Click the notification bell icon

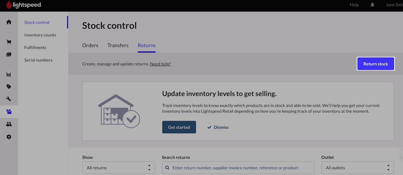pyautogui.click(x=372, y=5)
